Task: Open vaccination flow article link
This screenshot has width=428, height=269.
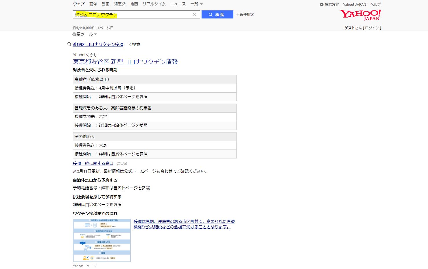Action: click(x=184, y=224)
